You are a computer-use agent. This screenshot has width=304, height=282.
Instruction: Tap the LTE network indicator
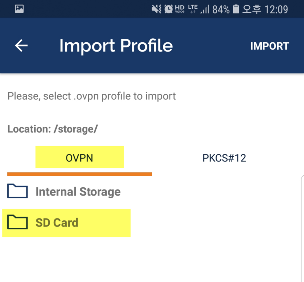[x=193, y=9]
